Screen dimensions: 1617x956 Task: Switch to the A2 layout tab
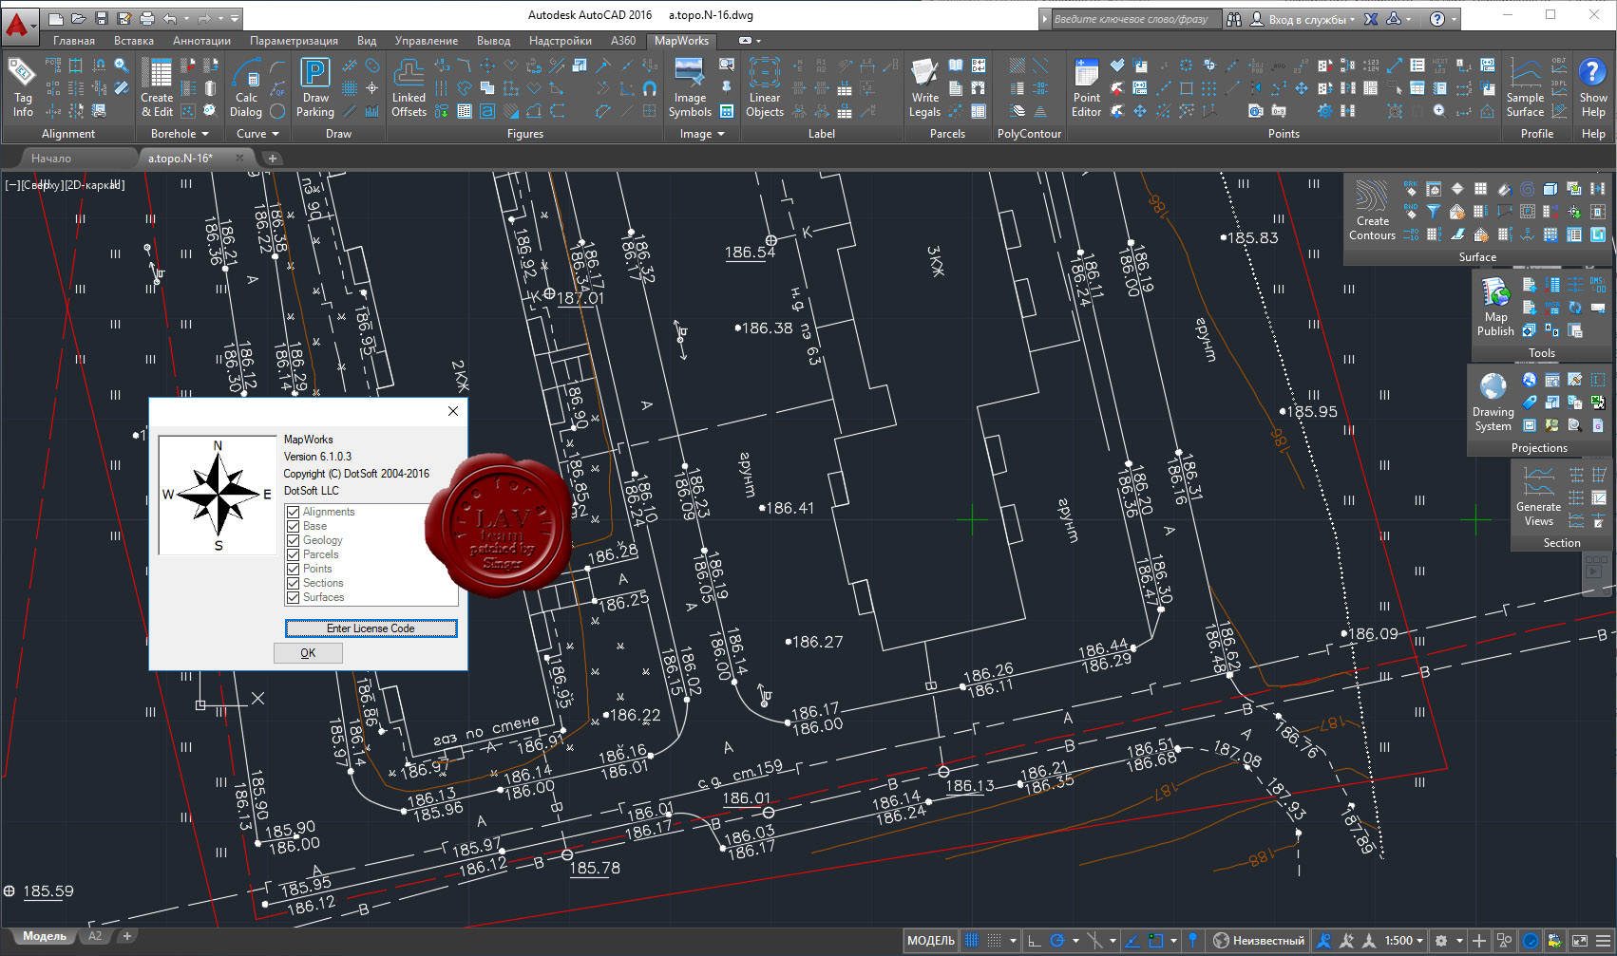pyautogui.click(x=95, y=936)
